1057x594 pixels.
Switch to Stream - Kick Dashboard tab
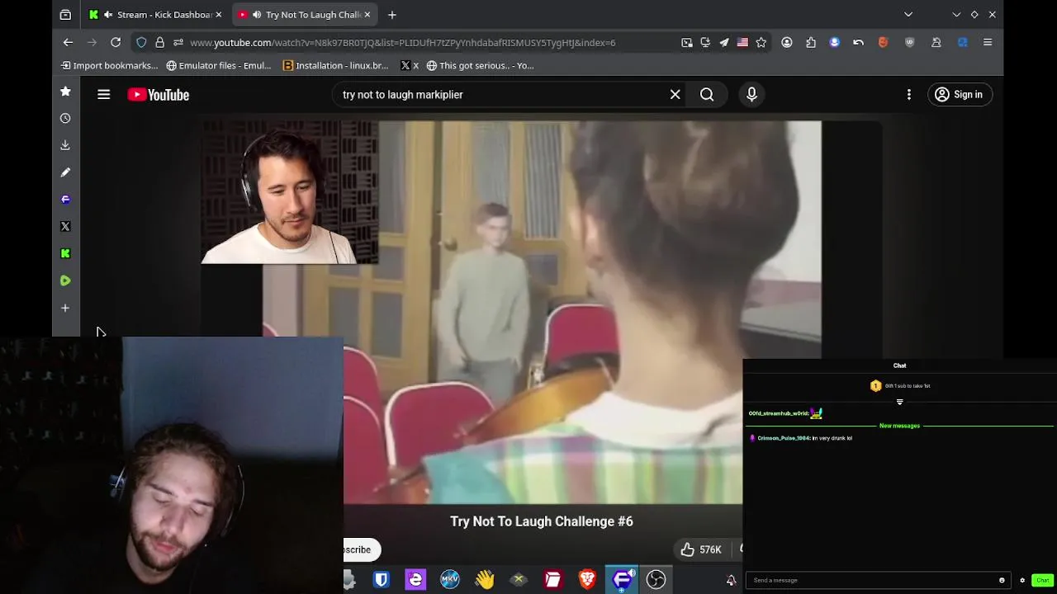pyautogui.click(x=155, y=15)
